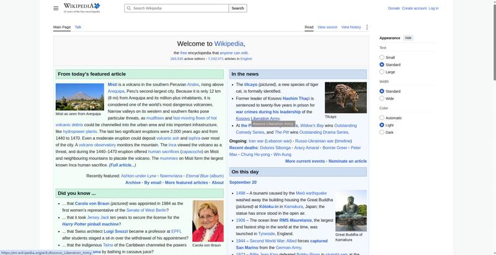Click the Ashton-under-Lyne link

138,176
